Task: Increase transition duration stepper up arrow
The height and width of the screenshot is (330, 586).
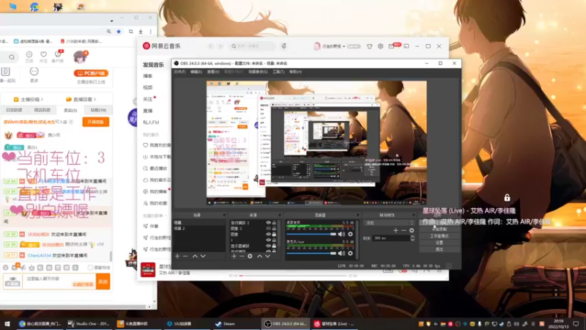Action: (412, 236)
